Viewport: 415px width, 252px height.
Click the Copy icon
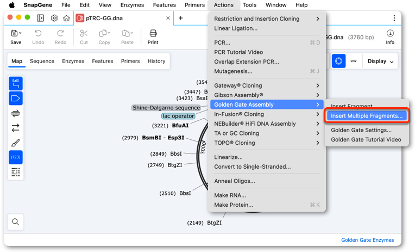103,33
